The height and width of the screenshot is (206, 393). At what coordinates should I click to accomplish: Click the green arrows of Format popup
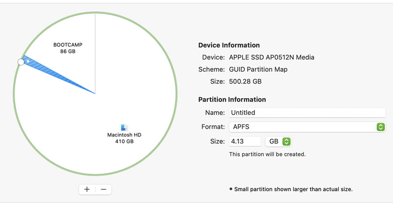tap(380, 127)
